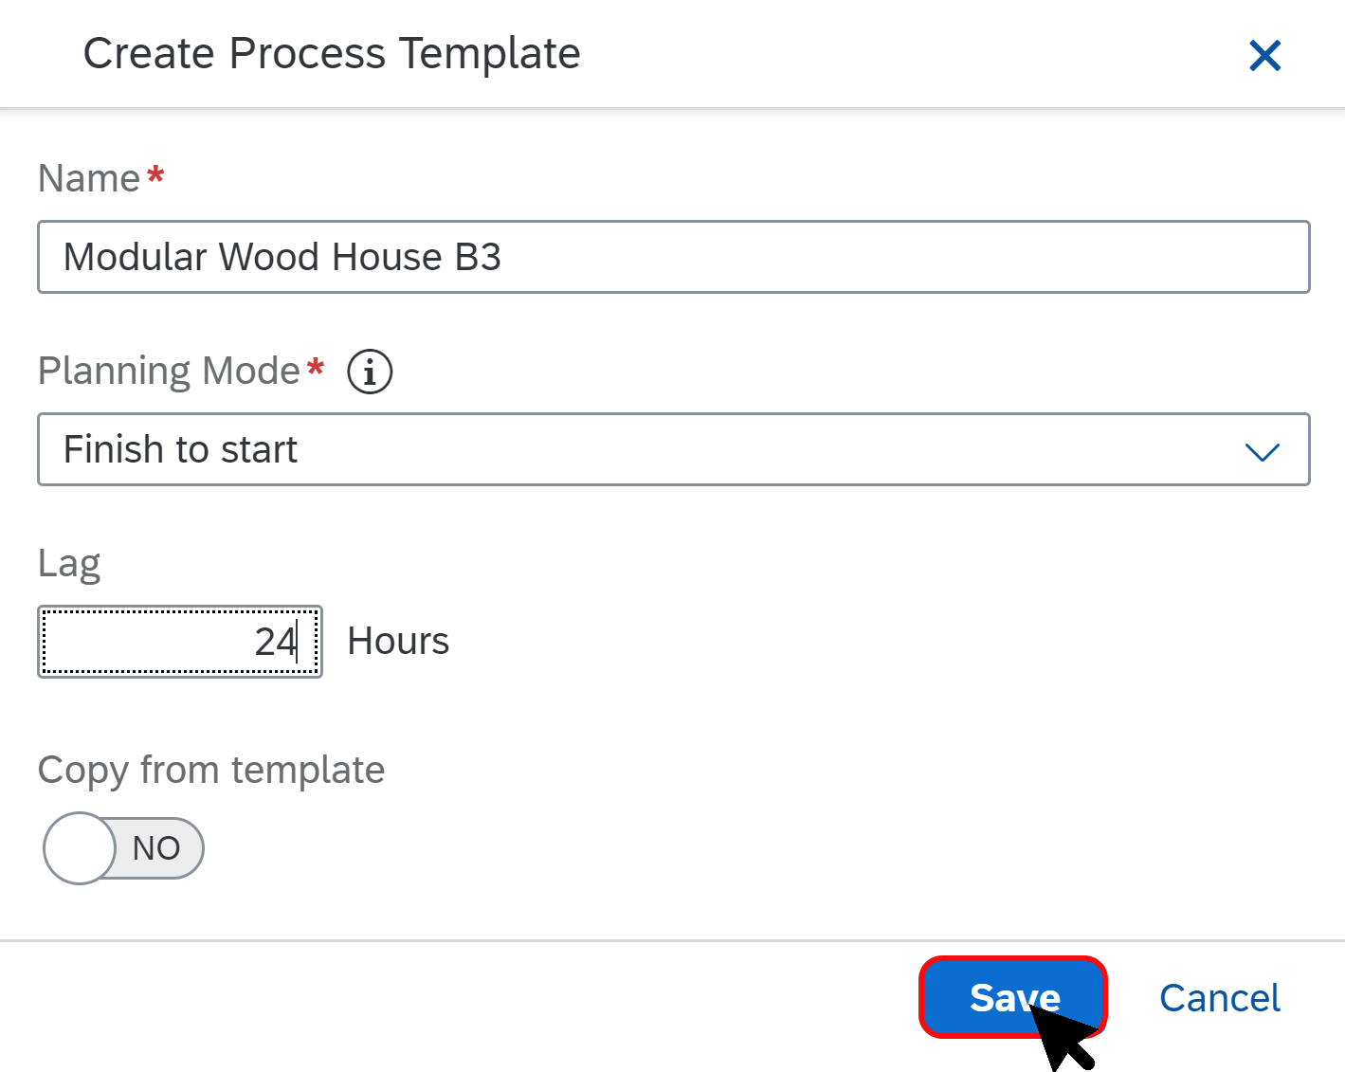Enable the Copy from template toggle
Screen dimensions: 1345x1072
(122, 847)
